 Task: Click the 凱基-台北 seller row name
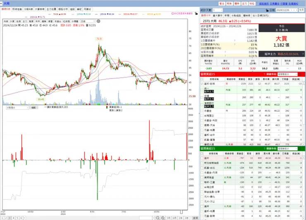pyautogui.click(x=209, y=167)
